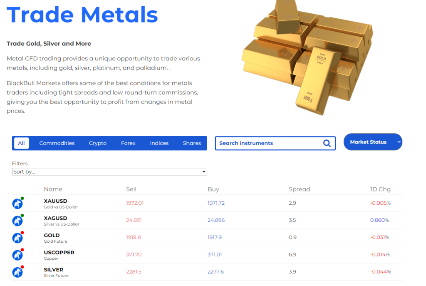Viewport: 426px width, 286px height.
Task: Click the USCOPPER instrument name
Action: 59,252
